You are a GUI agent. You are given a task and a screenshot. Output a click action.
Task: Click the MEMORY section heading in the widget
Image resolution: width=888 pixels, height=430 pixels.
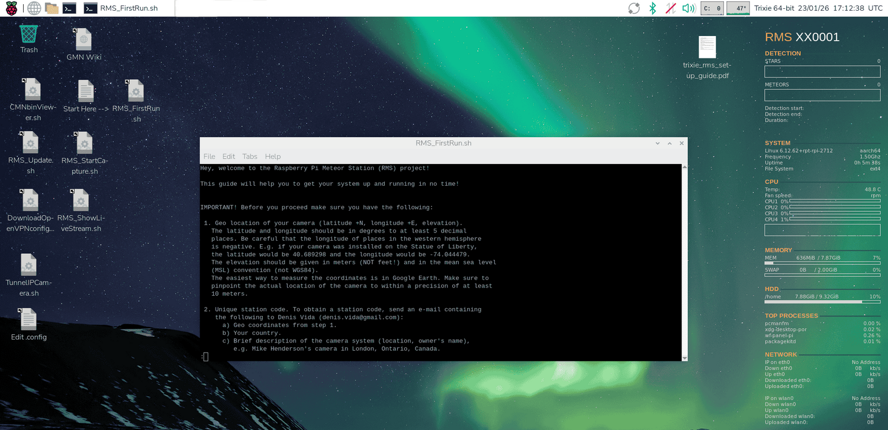[778, 250]
